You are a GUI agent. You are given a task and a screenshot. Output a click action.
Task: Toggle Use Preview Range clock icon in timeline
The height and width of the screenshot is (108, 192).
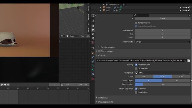[62, 85]
